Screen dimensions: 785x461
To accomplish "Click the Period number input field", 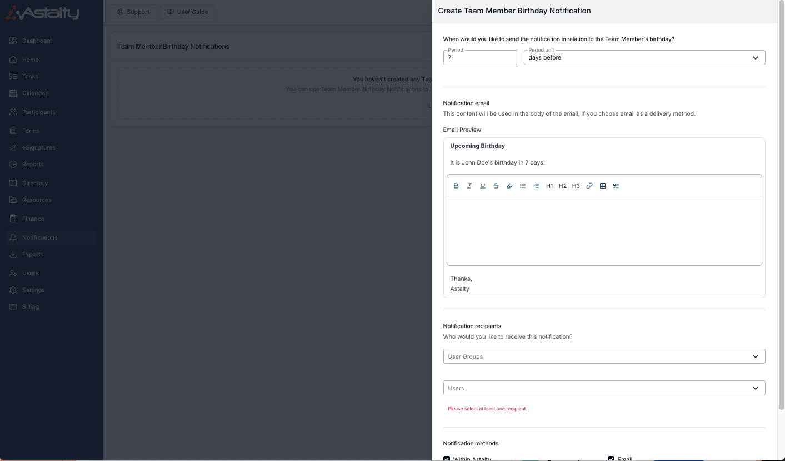I will pyautogui.click(x=480, y=57).
